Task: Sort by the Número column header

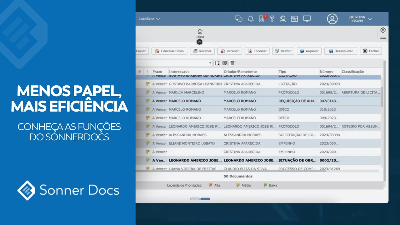Action: (x=330, y=72)
